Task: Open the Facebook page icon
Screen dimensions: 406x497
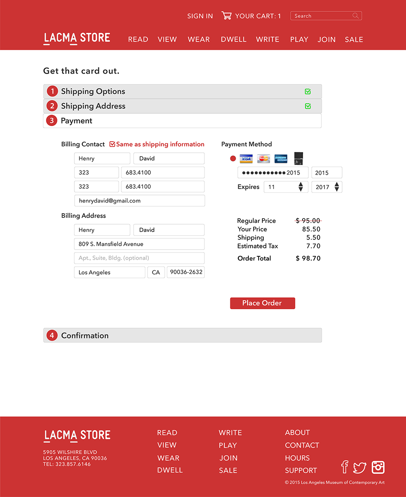Action: (344, 467)
